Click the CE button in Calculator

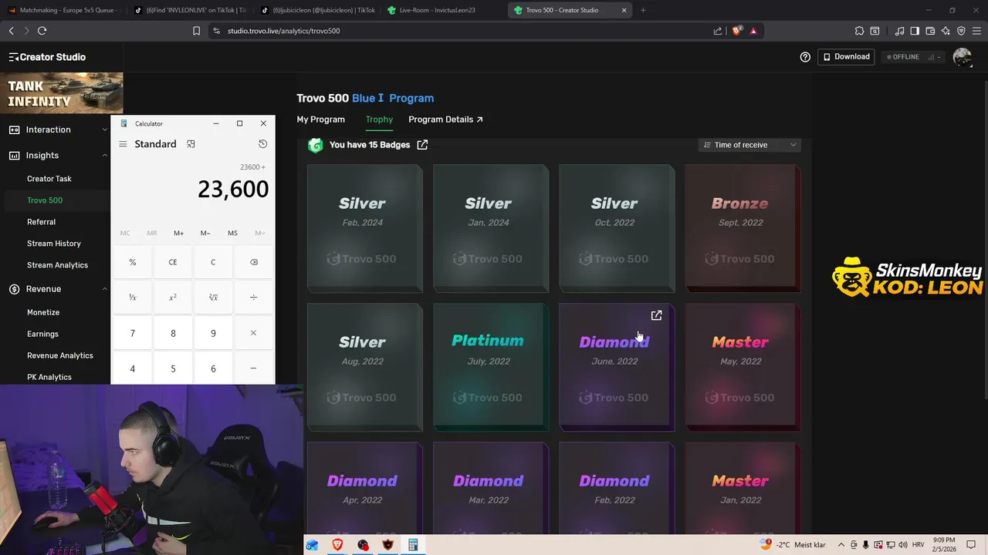coord(173,262)
